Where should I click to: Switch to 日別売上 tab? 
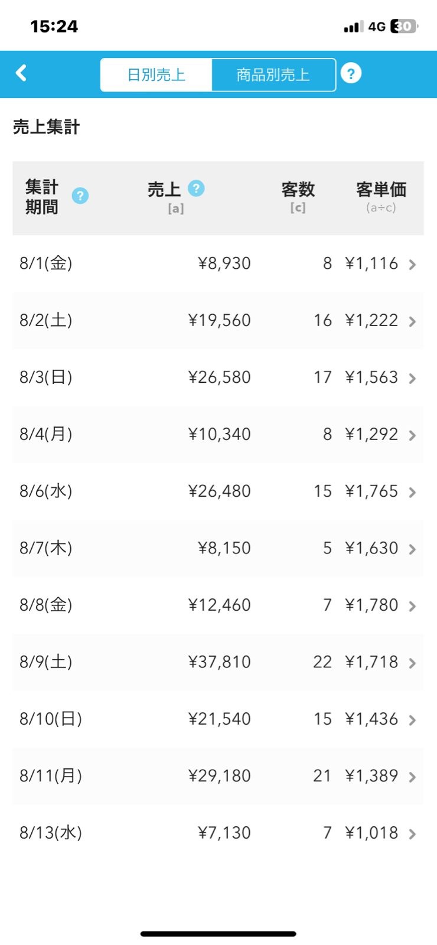point(156,75)
